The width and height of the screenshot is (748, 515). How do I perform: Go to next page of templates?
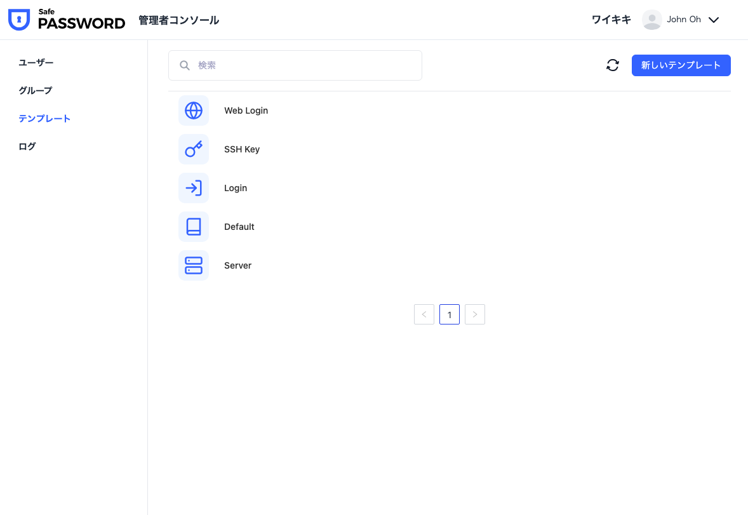pos(475,314)
